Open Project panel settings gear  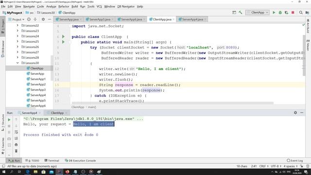tap(43, 19)
